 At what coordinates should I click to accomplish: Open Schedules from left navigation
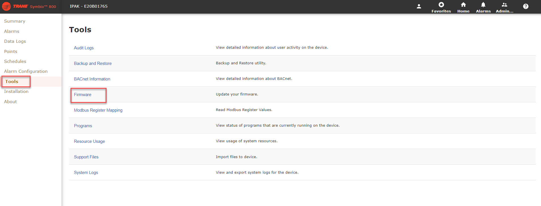[15, 61]
